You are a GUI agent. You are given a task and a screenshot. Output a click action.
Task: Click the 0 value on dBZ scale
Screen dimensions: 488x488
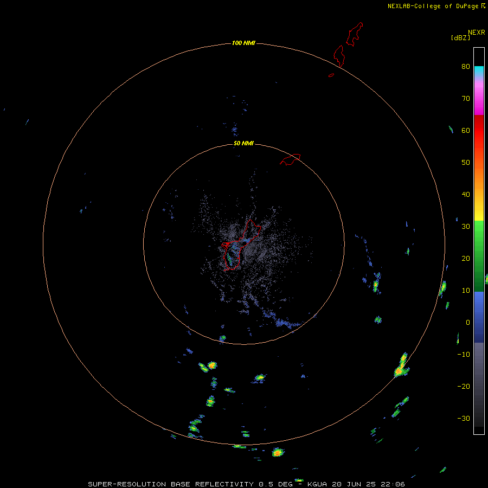click(468, 323)
